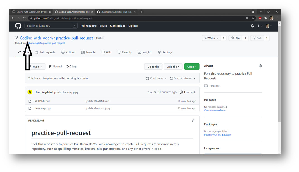Screen dimensions: 299x172
Task: Open the charmingdata/practice-pull-request forked-from link
Action: click(x=47, y=43)
